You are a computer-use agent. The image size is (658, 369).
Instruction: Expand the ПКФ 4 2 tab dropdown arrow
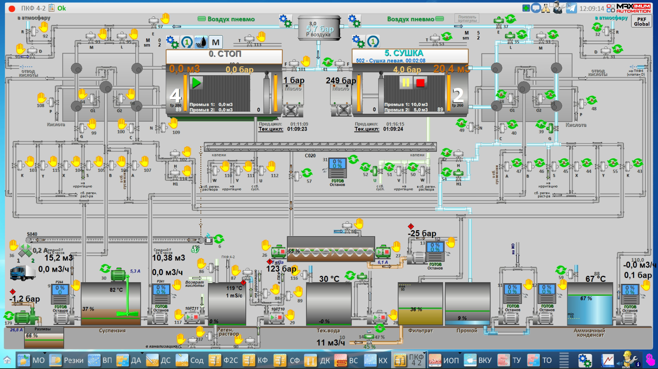pos(425,353)
